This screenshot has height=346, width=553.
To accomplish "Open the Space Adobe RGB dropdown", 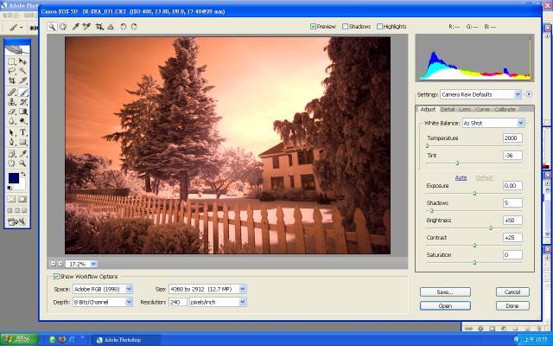I will point(103,289).
